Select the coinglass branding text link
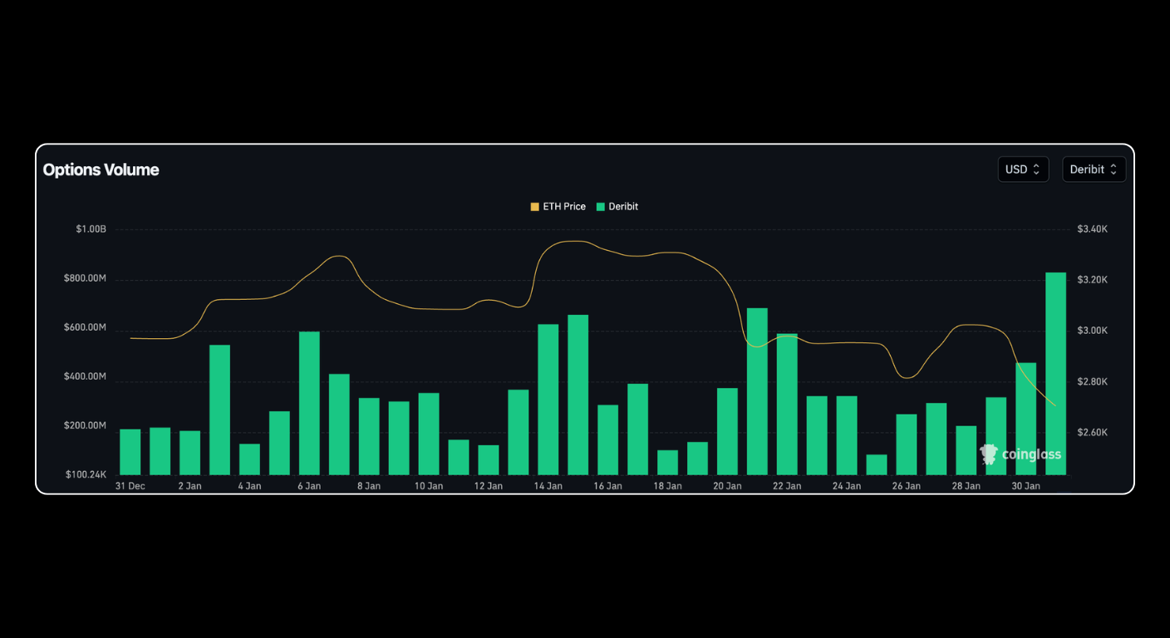This screenshot has width=1170, height=638. tap(1031, 454)
